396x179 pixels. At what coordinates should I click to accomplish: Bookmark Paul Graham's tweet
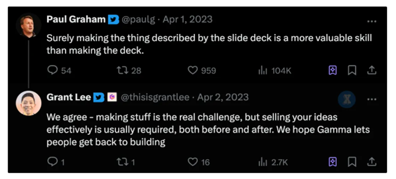(x=352, y=70)
